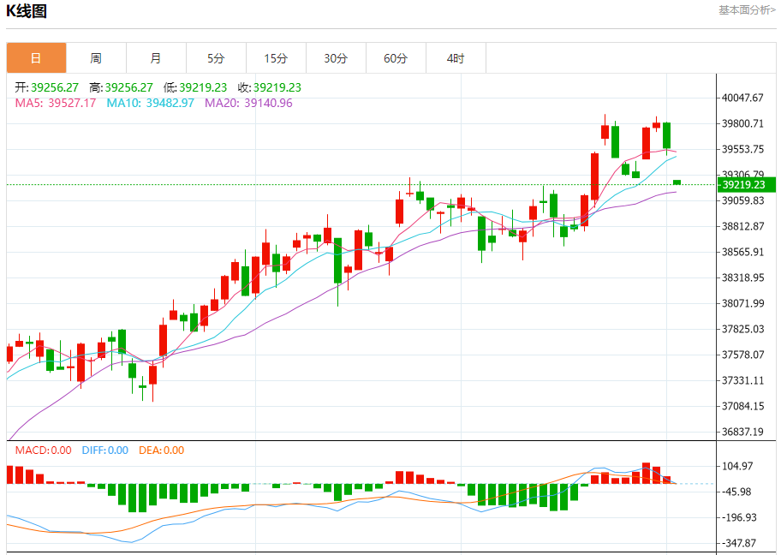Image resolution: width=781 pixels, height=555 pixels.
Task: Click the 38071.99 price axis label
Action: click(742, 303)
